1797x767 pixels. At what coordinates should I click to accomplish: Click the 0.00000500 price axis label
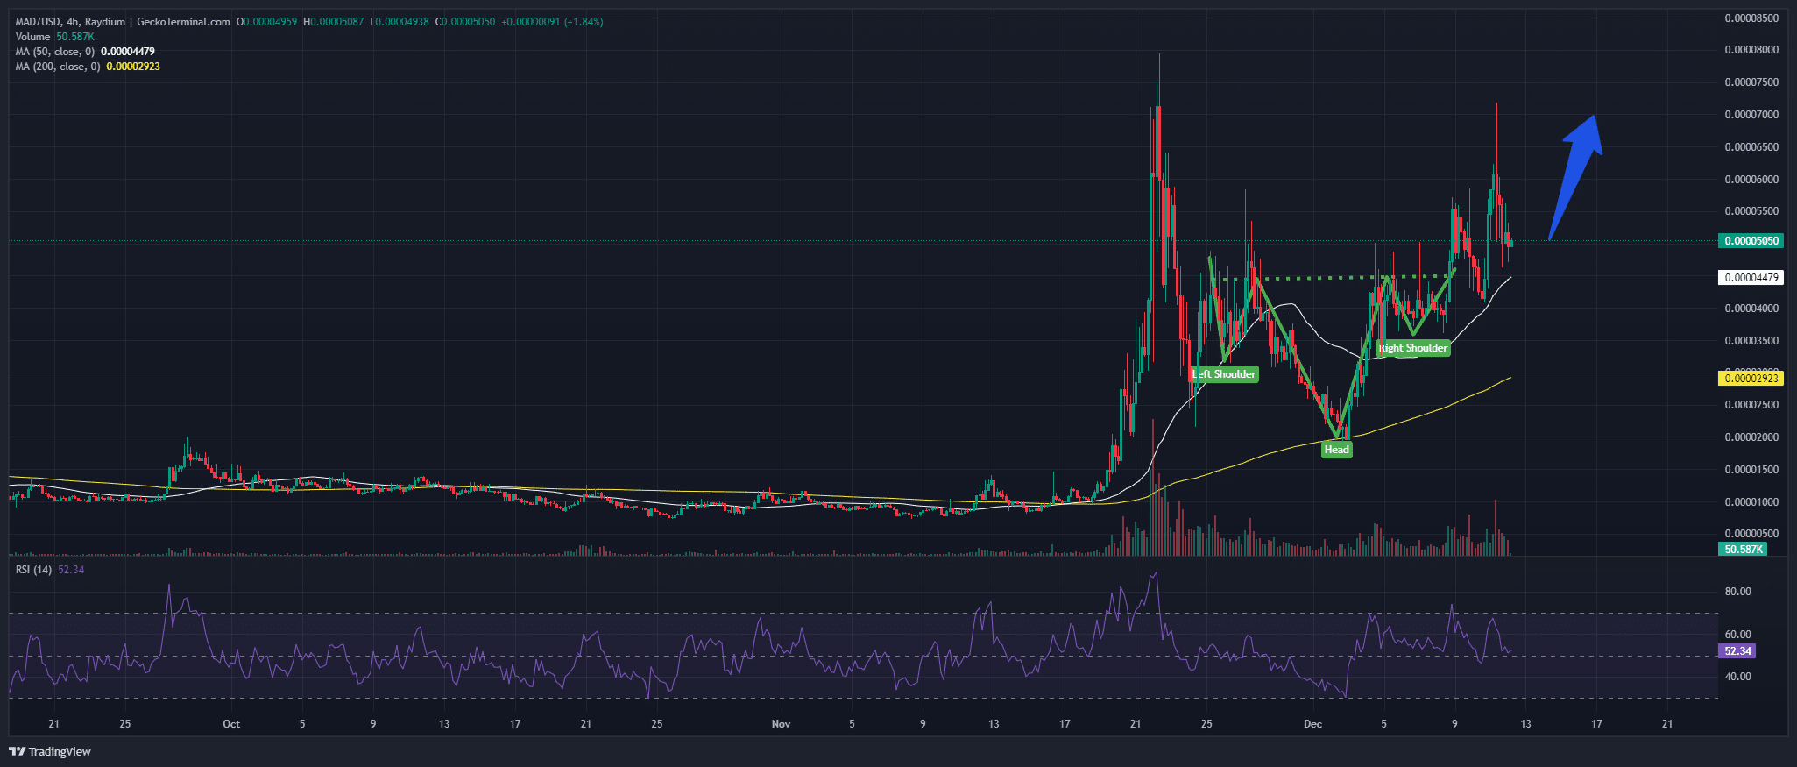coord(1751,534)
